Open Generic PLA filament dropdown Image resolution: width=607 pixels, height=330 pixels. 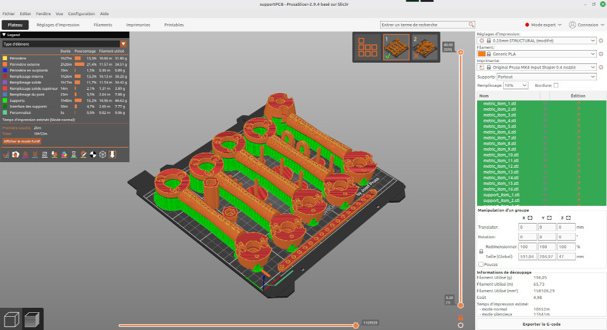[537, 54]
